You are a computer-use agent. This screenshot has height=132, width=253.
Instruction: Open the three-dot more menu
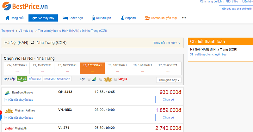click(184, 18)
